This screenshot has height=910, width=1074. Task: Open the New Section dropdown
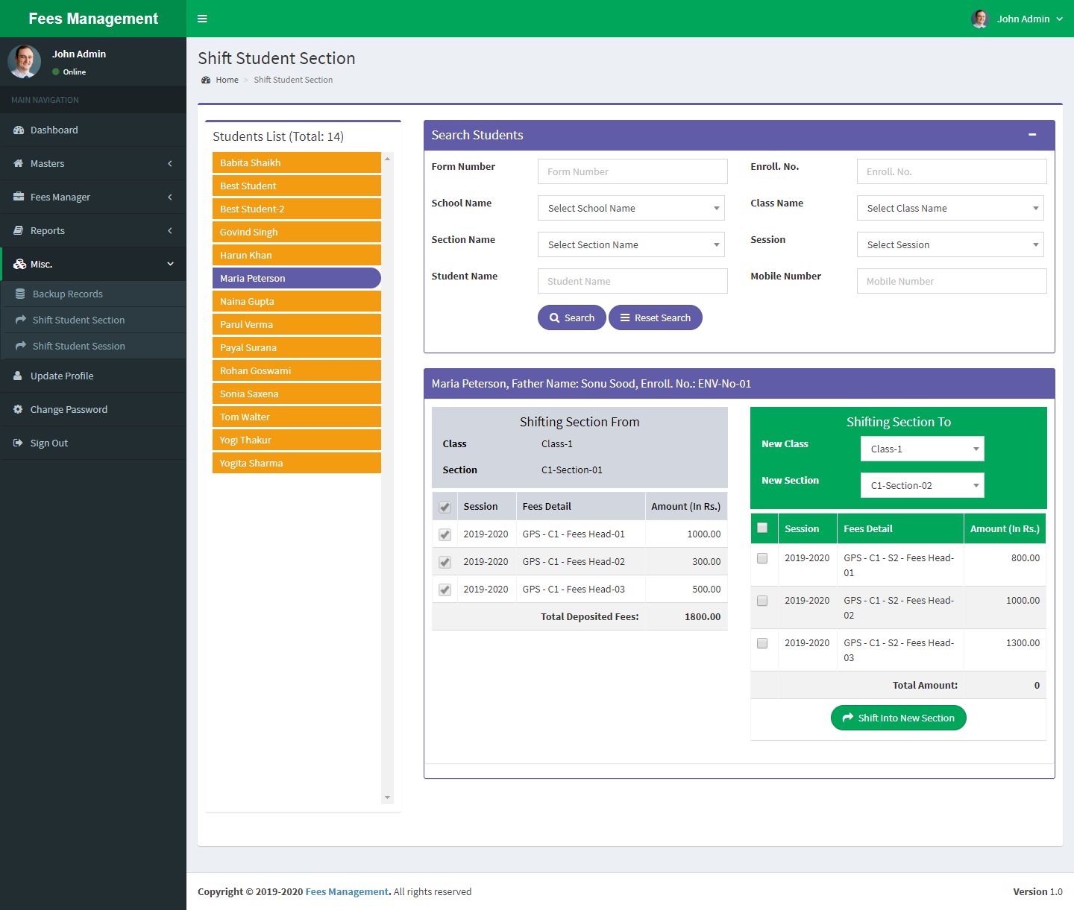coord(922,485)
